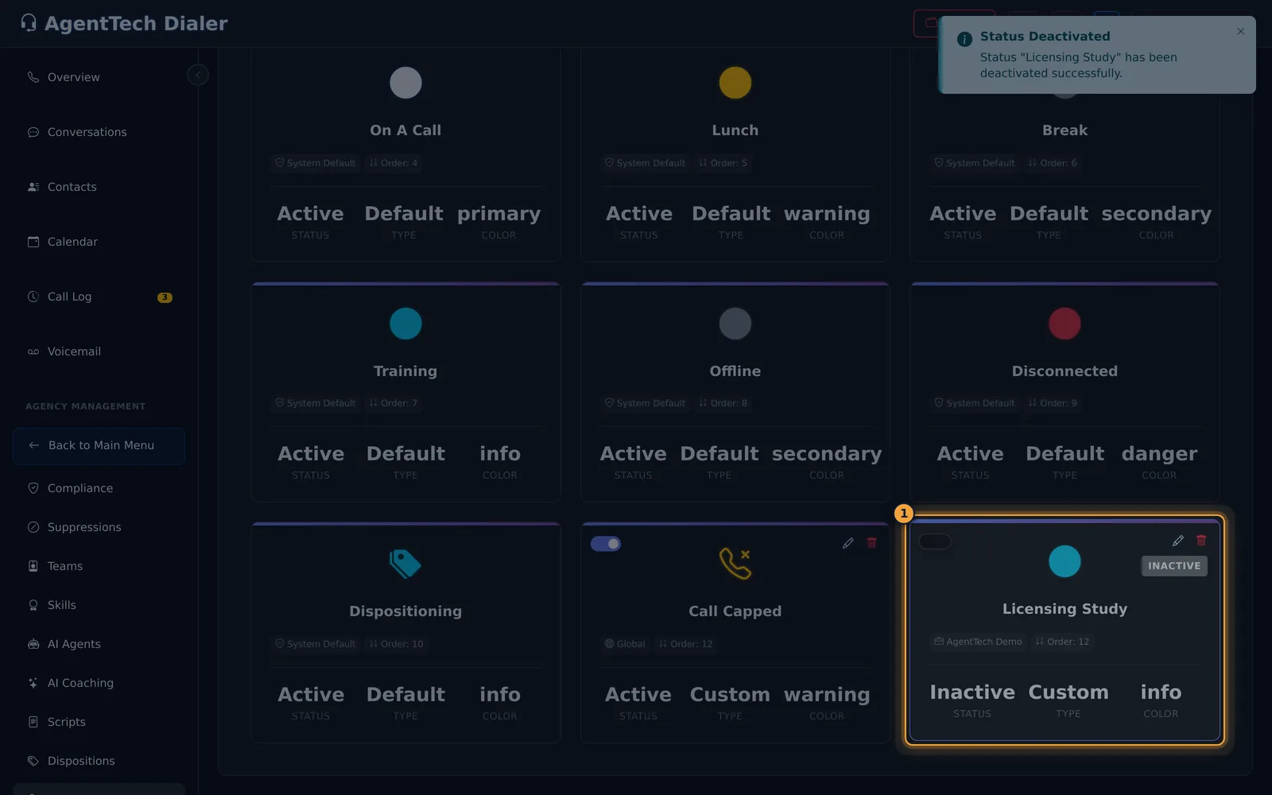The image size is (1272, 795).
Task: Click "Order: 4" on the On A Call card
Action: coord(394,163)
